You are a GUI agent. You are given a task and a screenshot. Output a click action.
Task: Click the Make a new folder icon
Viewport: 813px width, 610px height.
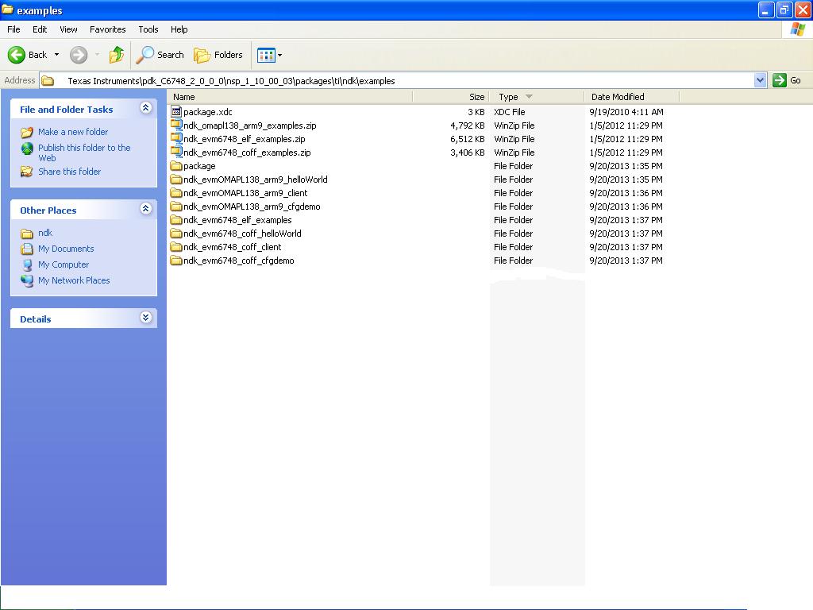27,133
